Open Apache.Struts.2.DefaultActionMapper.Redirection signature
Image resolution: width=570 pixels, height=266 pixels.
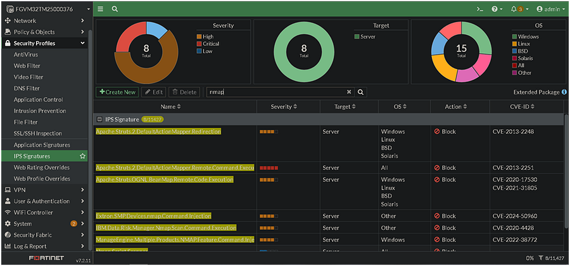coord(158,132)
